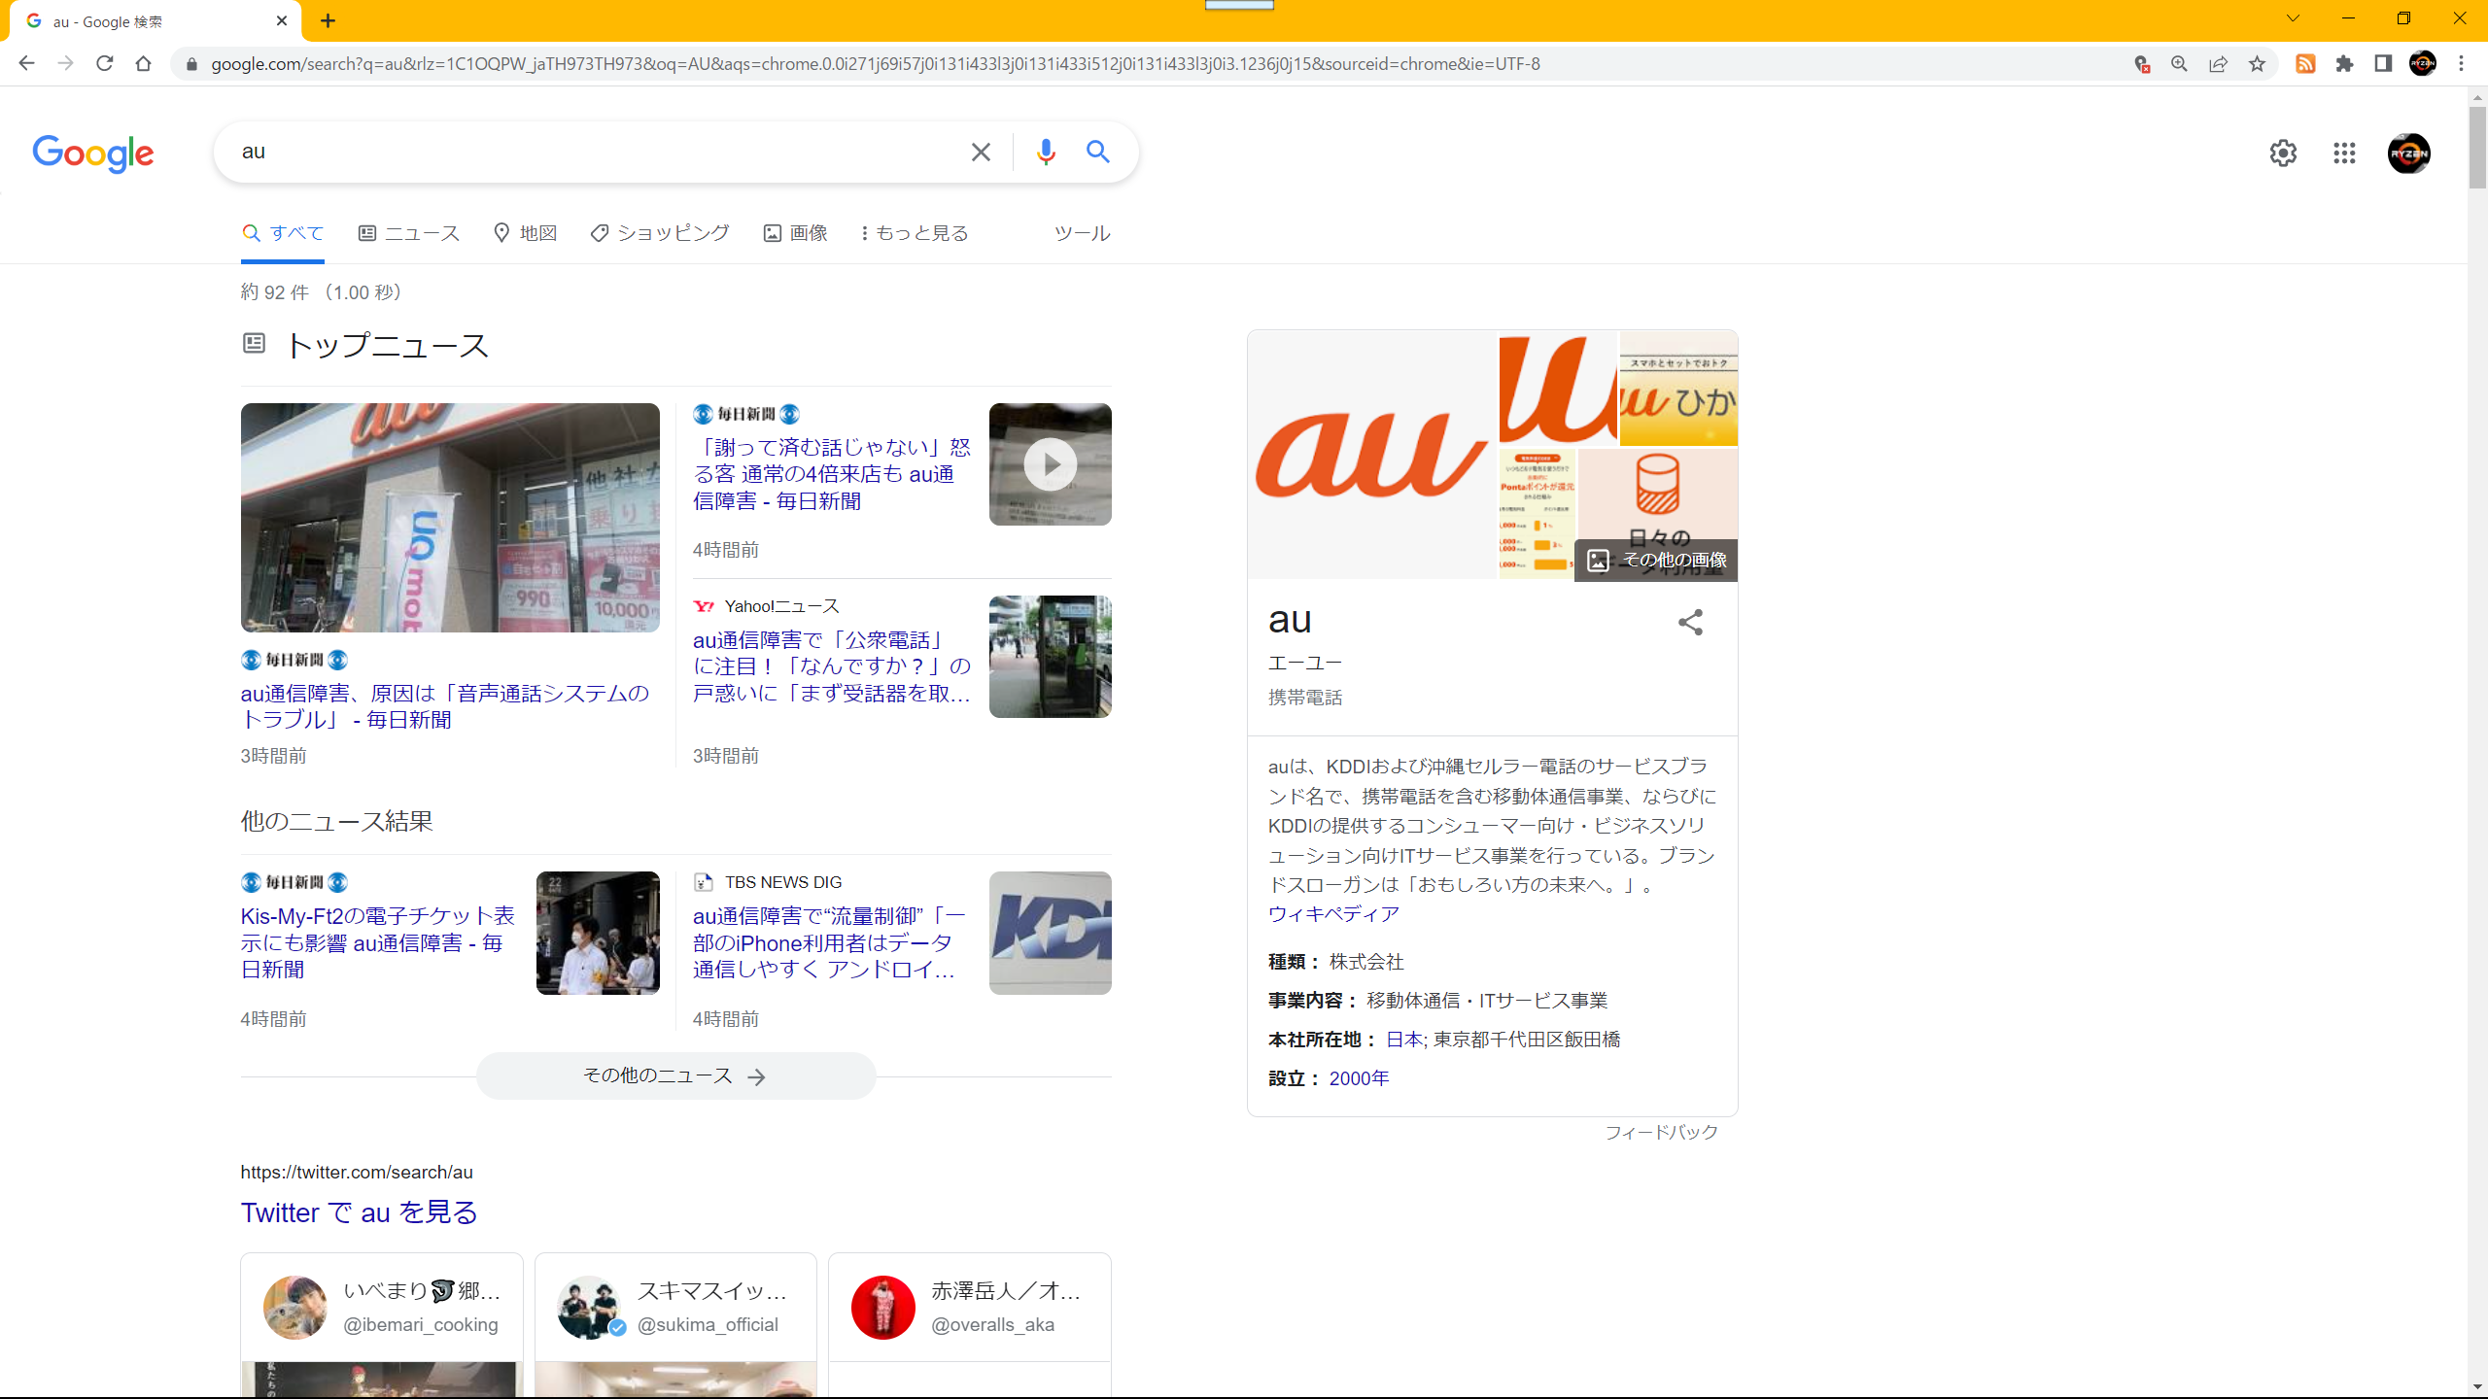Click the 他のニュース結果 heading
This screenshot has height=1399, width=2488.
pos(337,821)
